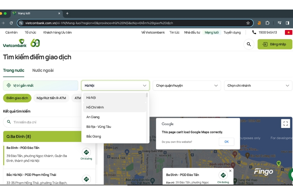Viewport: 293px width, 195px height.
Task: Click 'Do you own this website?' link
Action: [x=177, y=142]
